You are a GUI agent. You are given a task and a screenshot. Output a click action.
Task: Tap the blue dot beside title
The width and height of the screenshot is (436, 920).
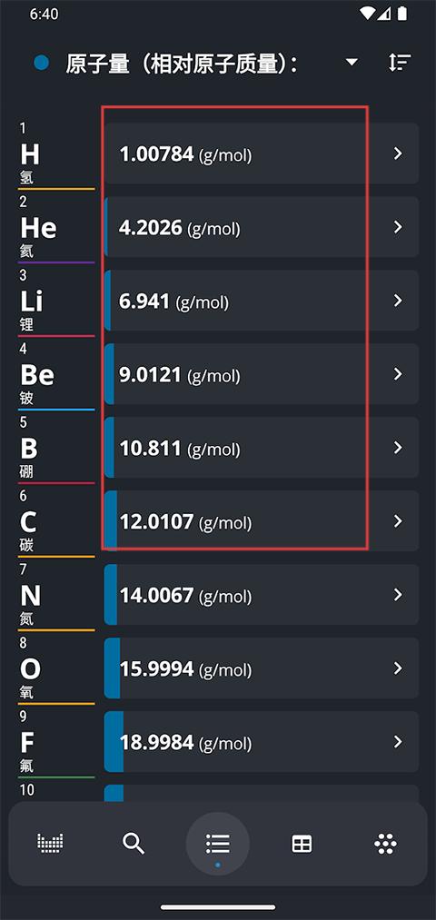pyautogui.click(x=42, y=62)
